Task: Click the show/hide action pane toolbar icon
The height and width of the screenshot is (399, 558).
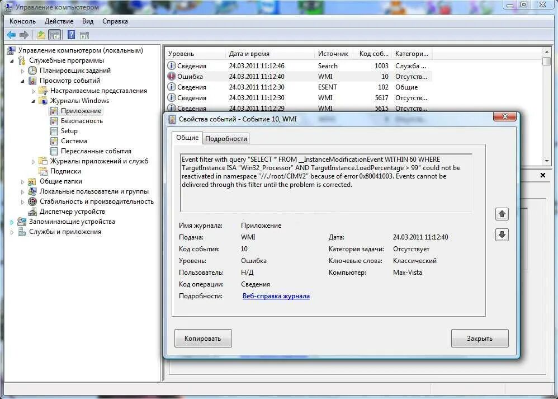Action: click(x=84, y=35)
